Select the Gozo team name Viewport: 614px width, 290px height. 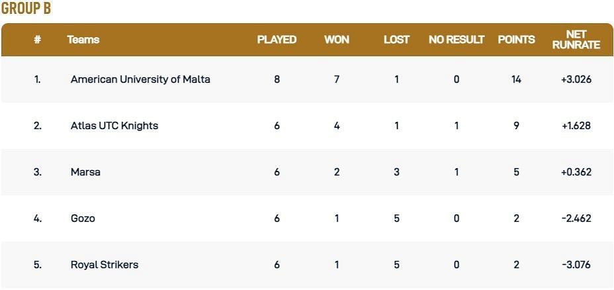pyautogui.click(x=83, y=218)
